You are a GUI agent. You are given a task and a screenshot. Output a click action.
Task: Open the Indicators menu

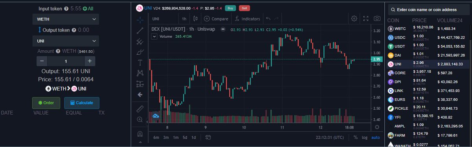[x=247, y=18]
